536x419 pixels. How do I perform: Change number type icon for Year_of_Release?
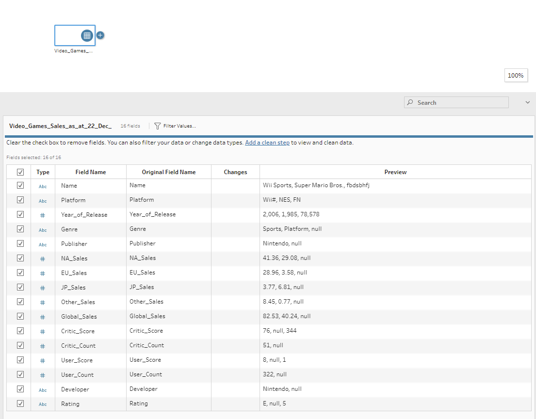(43, 215)
